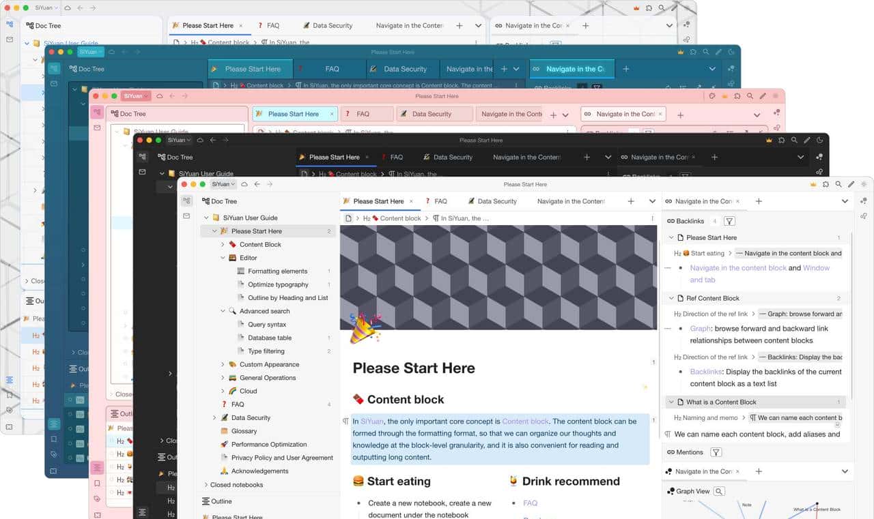Close the Please Start Here tab in the front window
Viewport: 874px width, 519px height.
(411, 201)
